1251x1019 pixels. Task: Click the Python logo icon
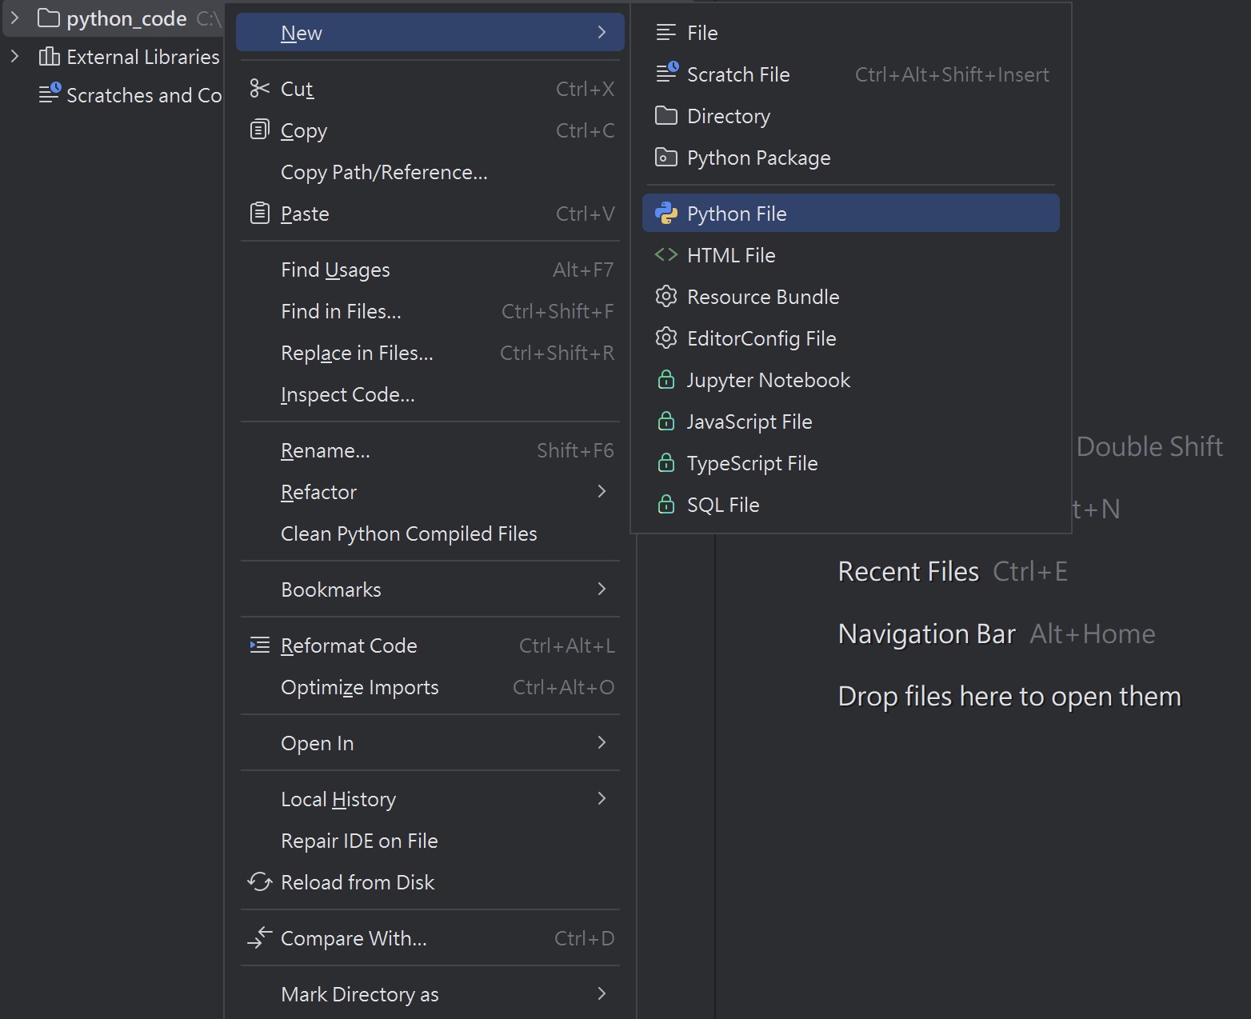coord(665,213)
